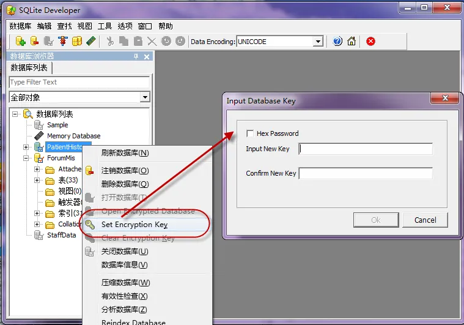Click the Memory Database chip icon in tree
The width and height of the screenshot is (464, 325).
[39, 136]
